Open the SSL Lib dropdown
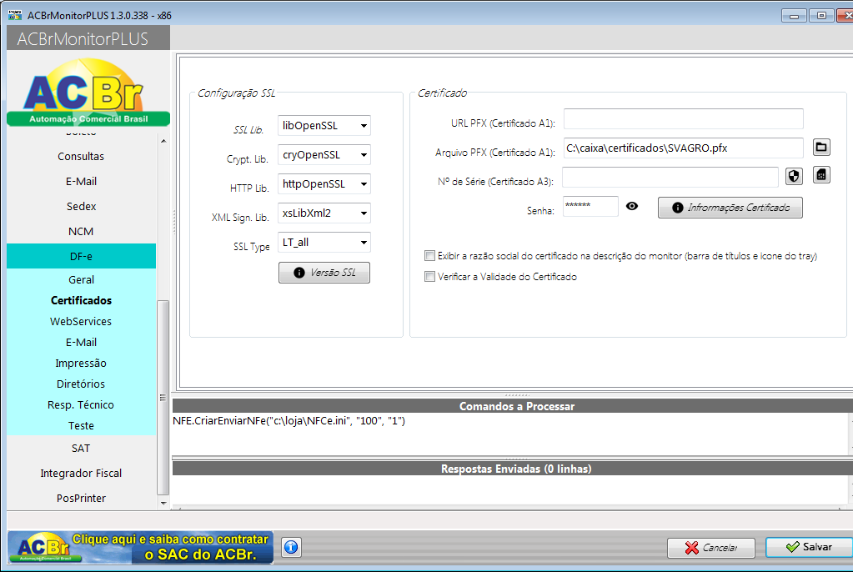The image size is (853, 572). click(x=324, y=126)
